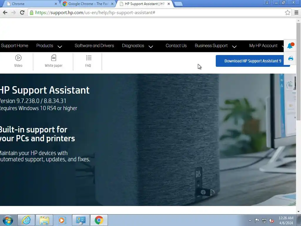Click the Chrome icon in the taskbar

(99, 220)
